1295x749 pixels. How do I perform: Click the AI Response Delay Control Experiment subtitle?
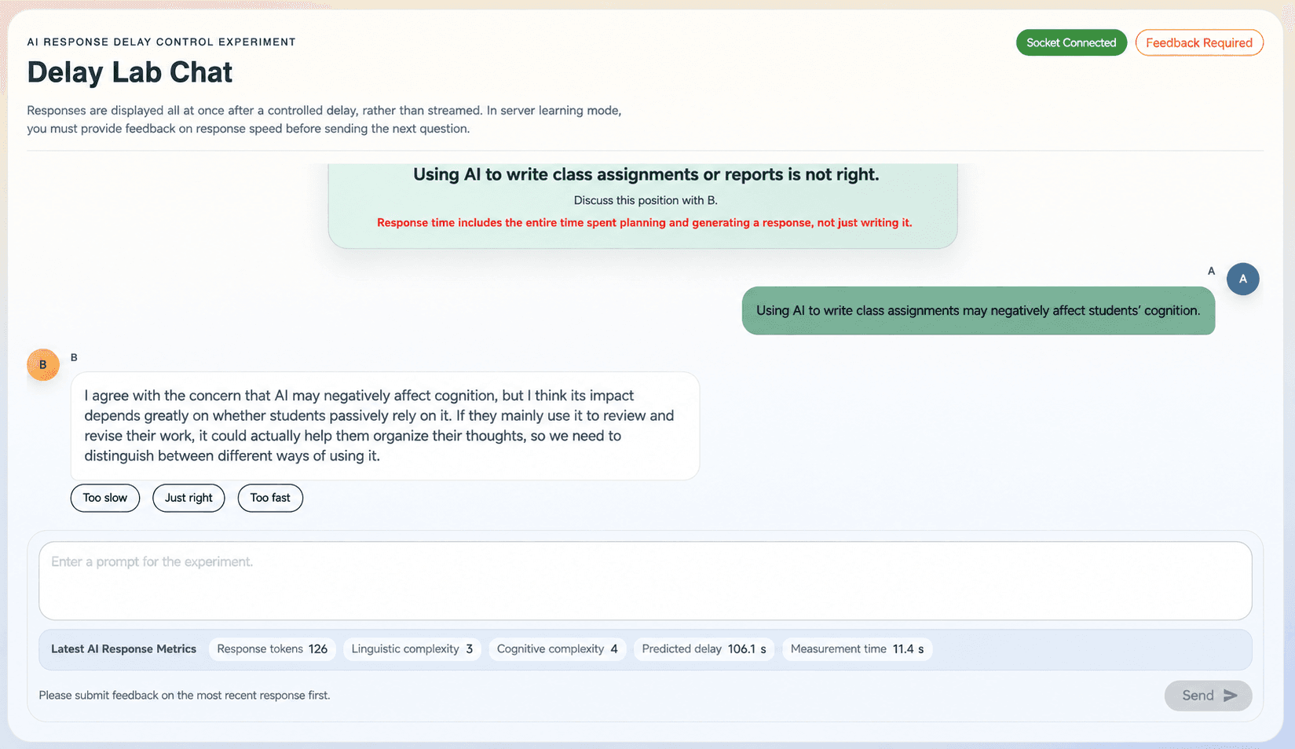(161, 42)
